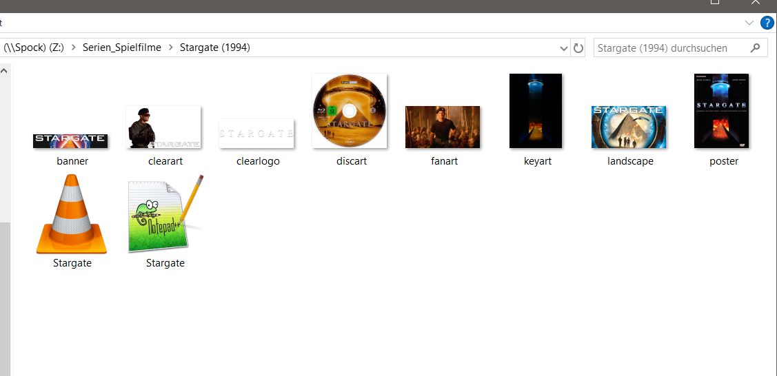
Task: Click the 'poster' file name label
Action: point(724,161)
